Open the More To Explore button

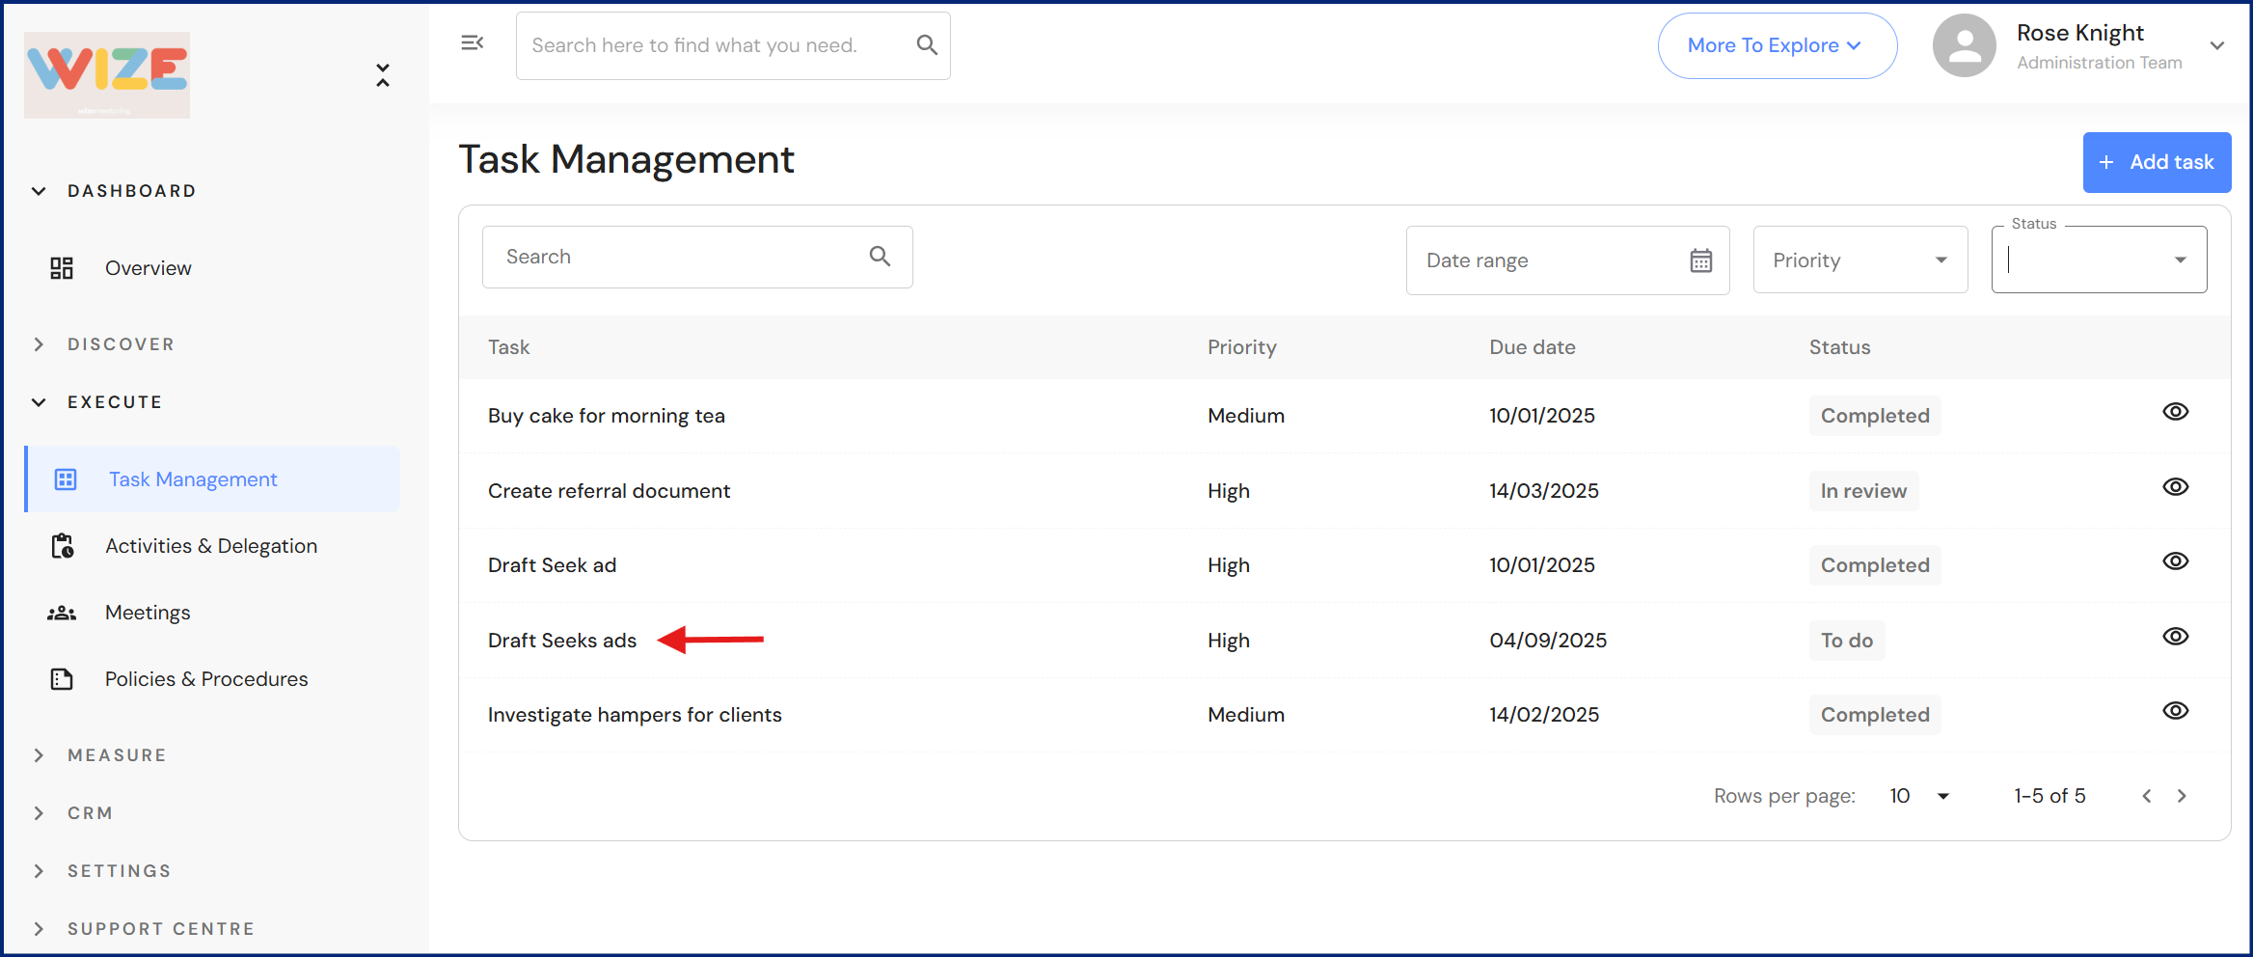[x=1776, y=45]
